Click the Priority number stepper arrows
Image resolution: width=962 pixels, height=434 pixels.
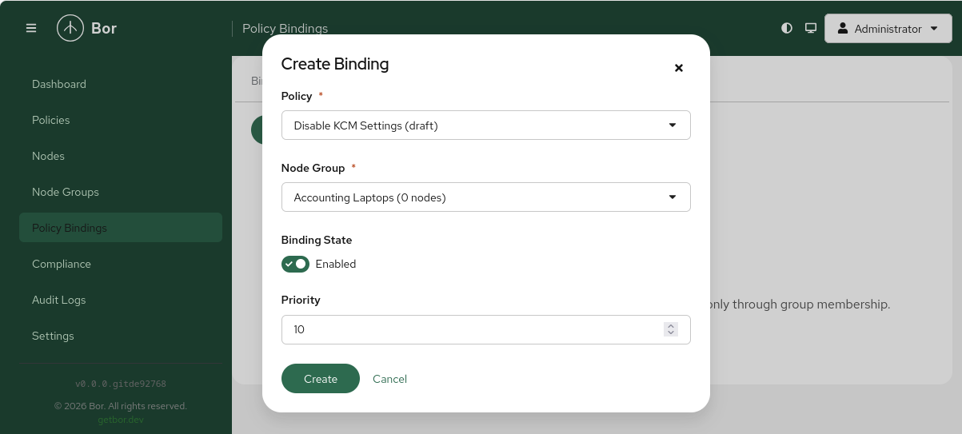pyautogui.click(x=671, y=329)
